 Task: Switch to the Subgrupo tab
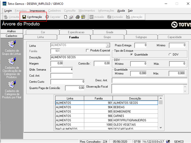point(141,37)
